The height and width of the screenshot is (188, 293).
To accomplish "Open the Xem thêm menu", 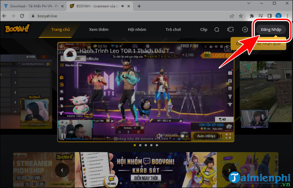I will (99, 29).
